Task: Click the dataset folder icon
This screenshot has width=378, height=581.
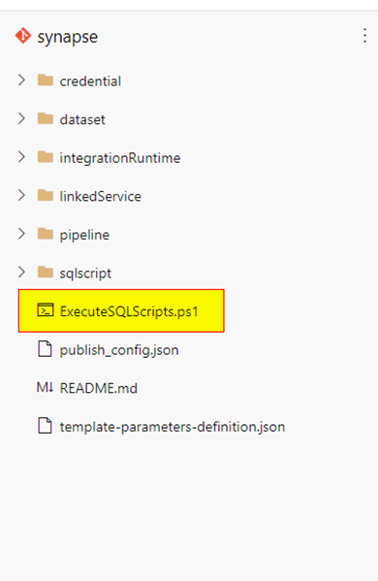Action: (46, 118)
